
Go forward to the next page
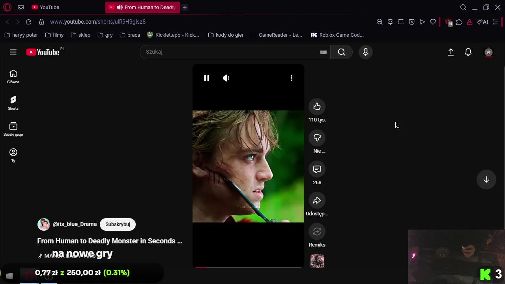(x=18, y=22)
